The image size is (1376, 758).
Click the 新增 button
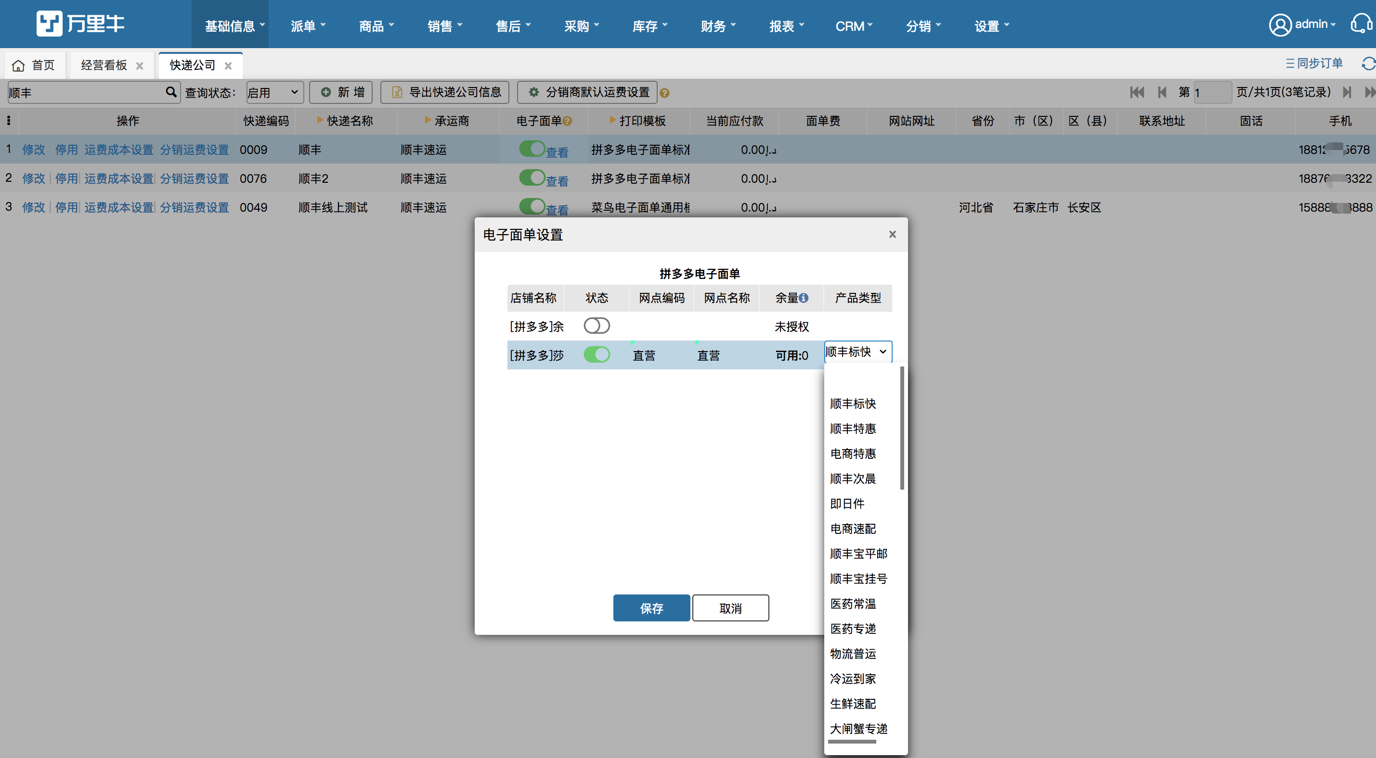[x=341, y=92]
